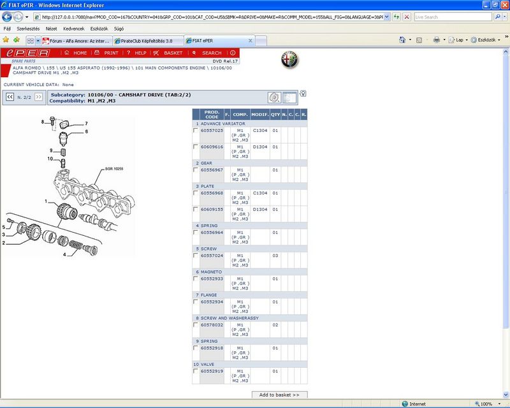The image size is (510, 408).
Task: Open the BASKET from the red toolbar
Action: (168, 53)
